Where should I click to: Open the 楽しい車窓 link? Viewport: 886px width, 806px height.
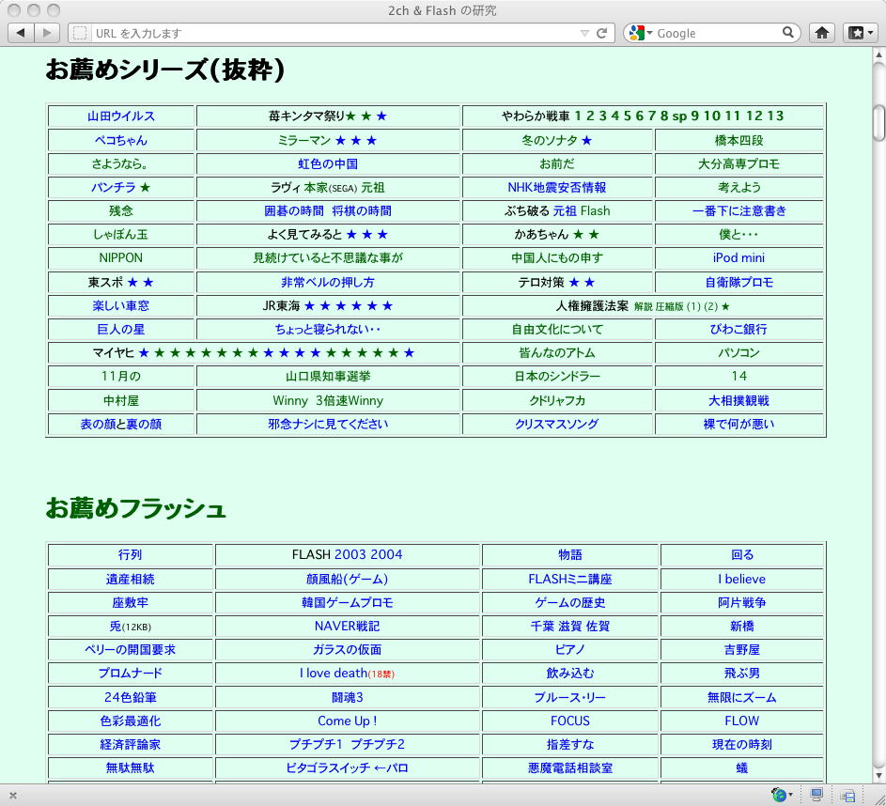(x=121, y=306)
